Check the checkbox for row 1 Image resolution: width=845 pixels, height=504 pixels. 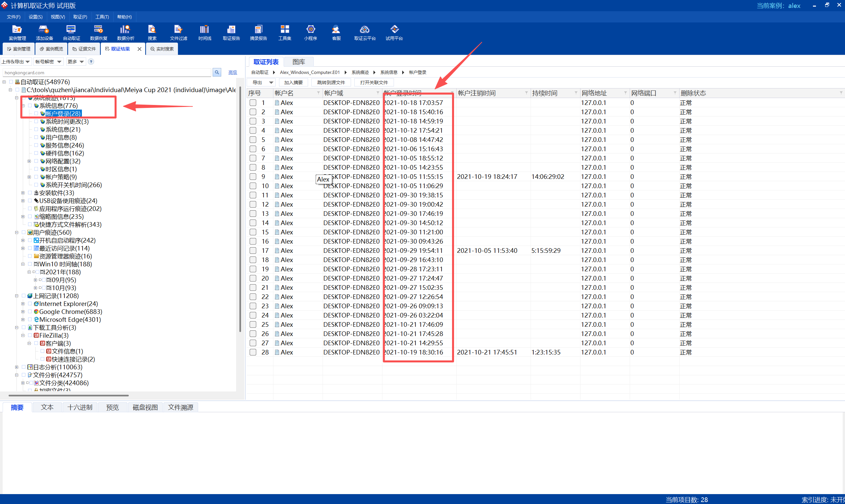coord(253,103)
